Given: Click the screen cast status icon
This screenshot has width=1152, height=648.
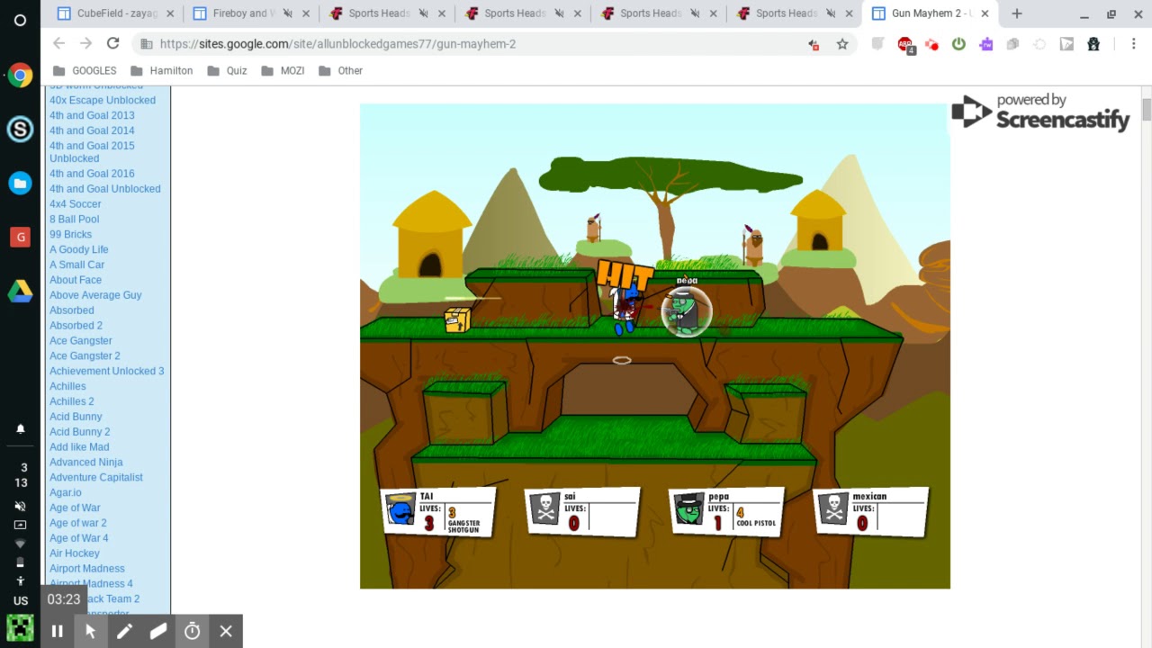Looking at the screenshot, I should (x=21, y=525).
